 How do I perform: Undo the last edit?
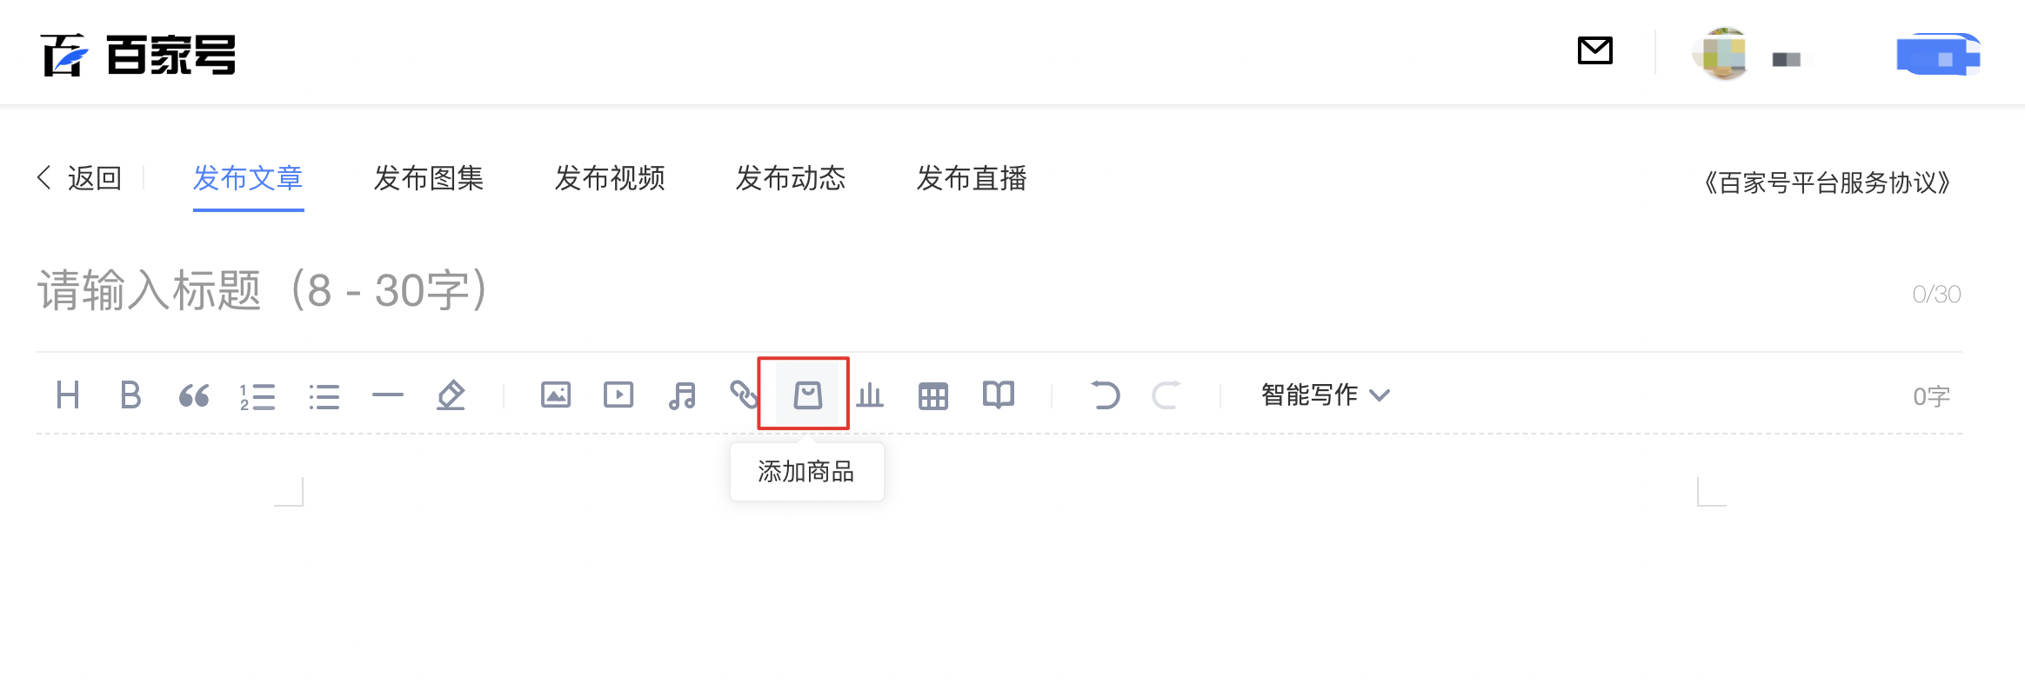point(1105,395)
